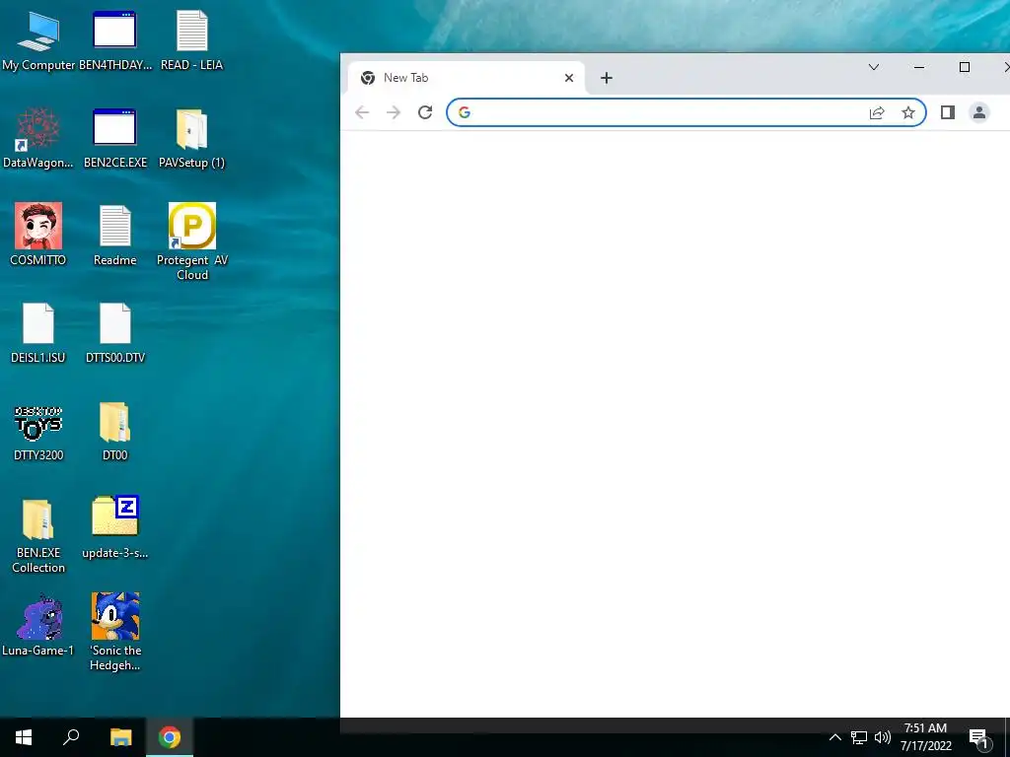Bookmark this tab with star icon
The image size is (1010, 757).
tap(908, 112)
